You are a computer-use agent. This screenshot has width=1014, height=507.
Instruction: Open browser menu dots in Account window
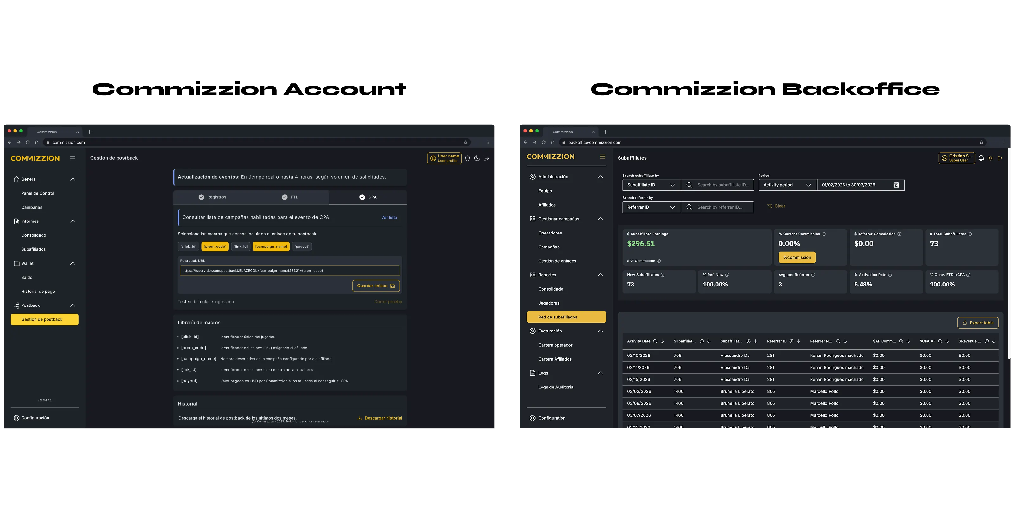coord(488,143)
